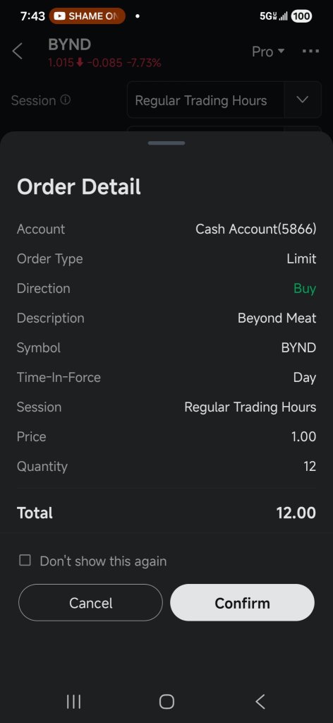Tap the battery indicator in status bar
Image resolution: width=333 pixels, height=723 pixels.
pos(302,16)
